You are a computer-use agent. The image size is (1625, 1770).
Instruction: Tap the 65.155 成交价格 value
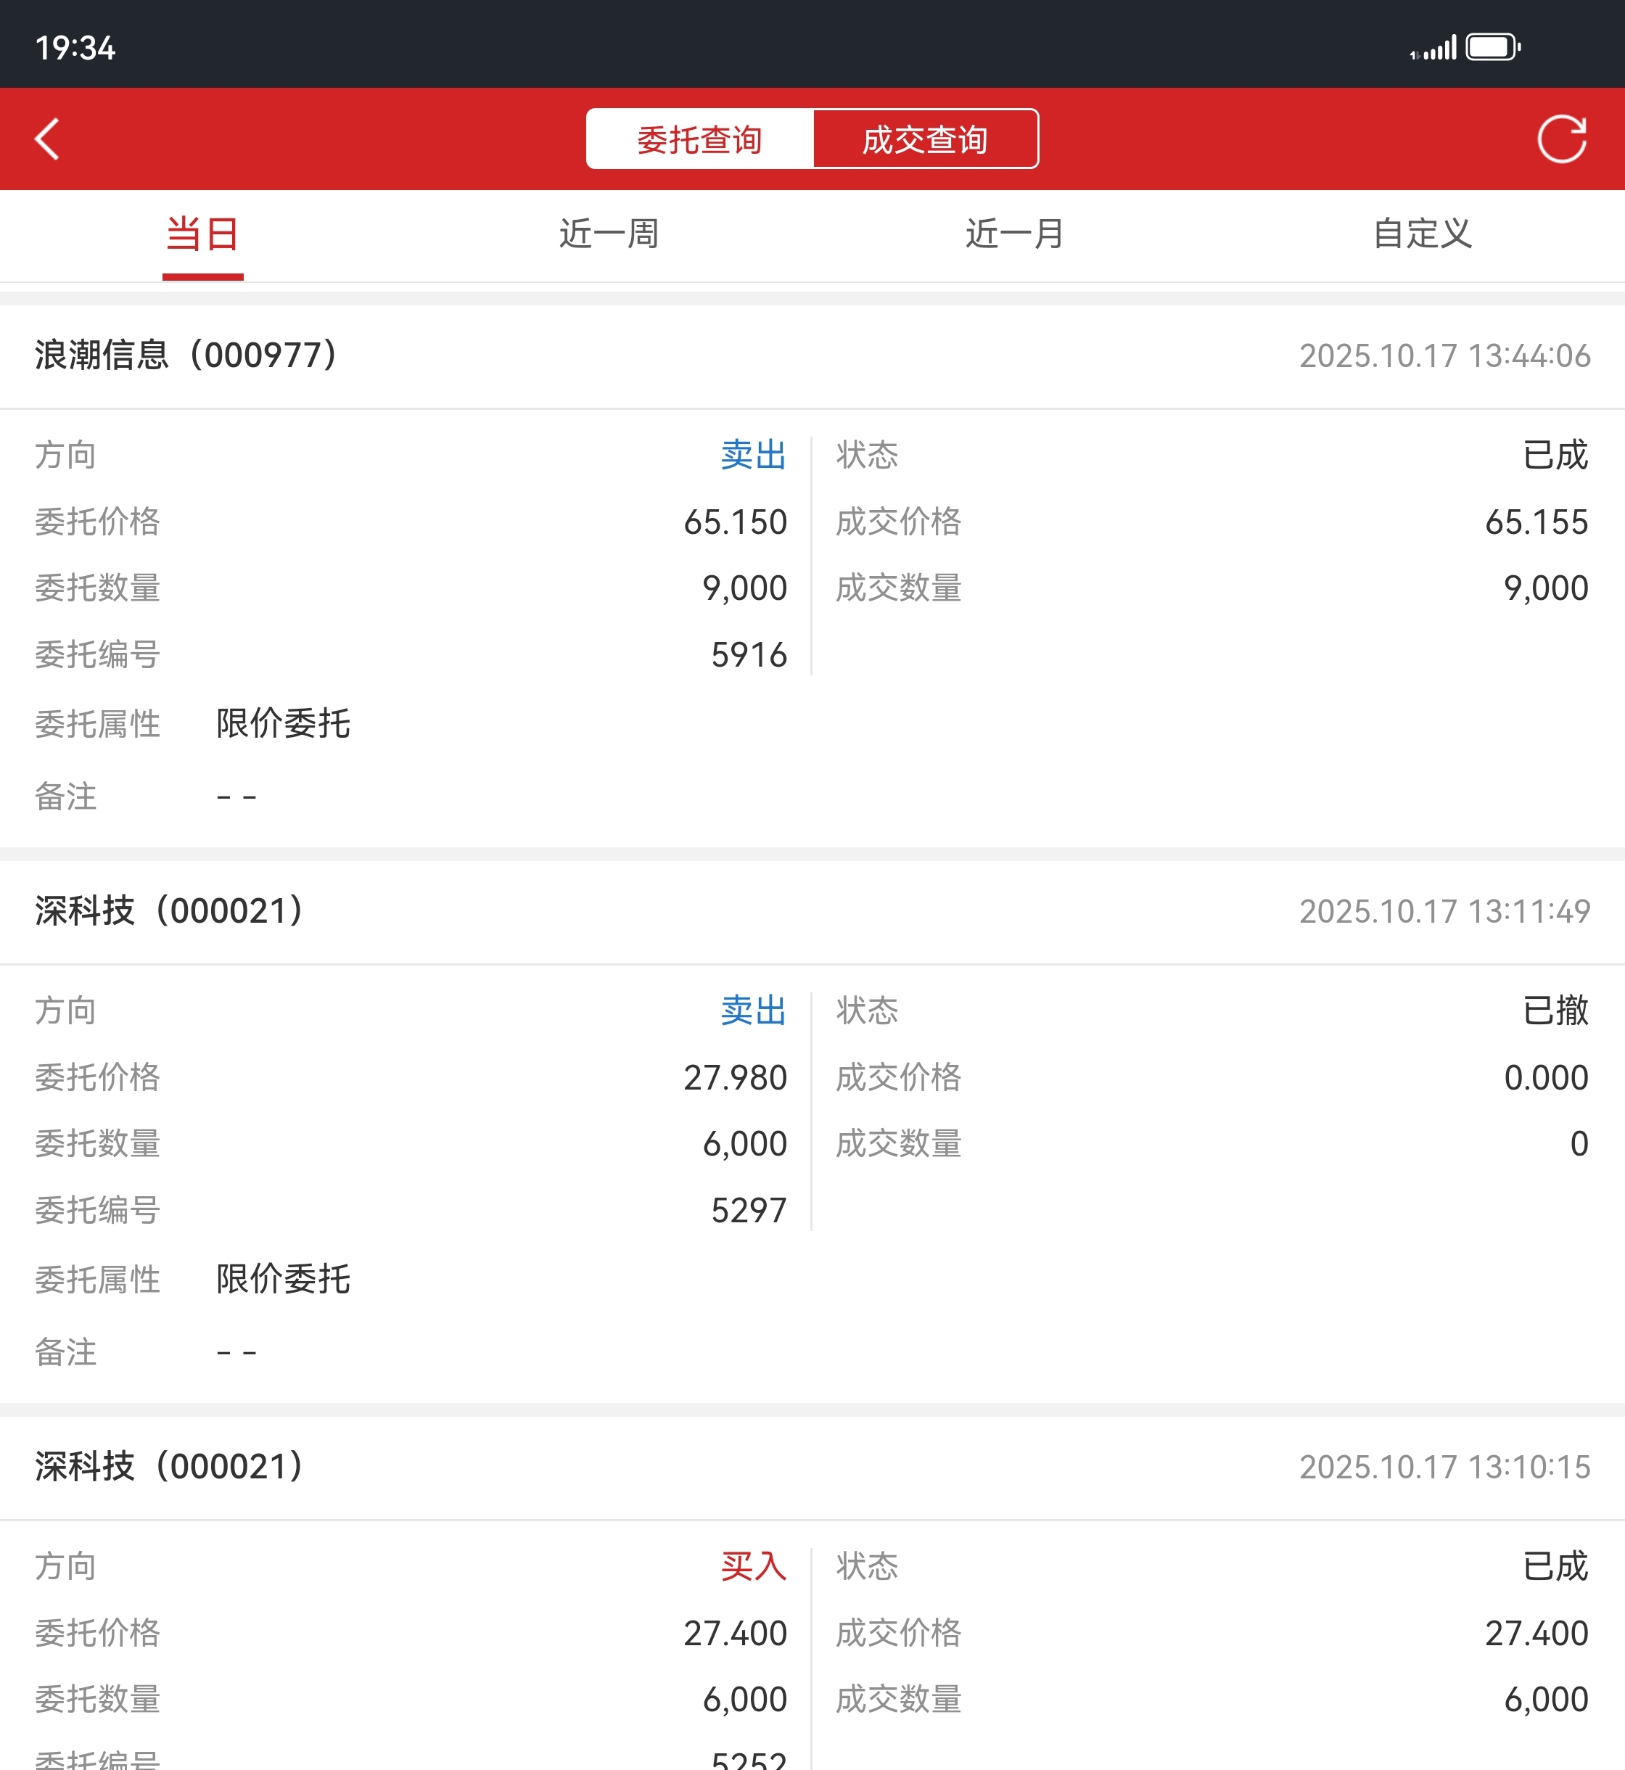[1535, 522]
